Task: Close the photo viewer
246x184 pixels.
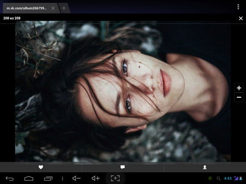Action: coord(241,18)
